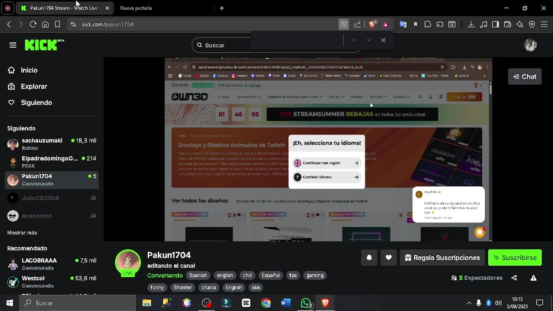Report stream with warning triangle icon

point(534,278)
